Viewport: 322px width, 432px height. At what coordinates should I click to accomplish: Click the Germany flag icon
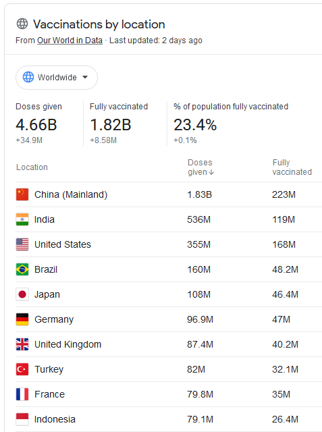(x=22, y=319)
